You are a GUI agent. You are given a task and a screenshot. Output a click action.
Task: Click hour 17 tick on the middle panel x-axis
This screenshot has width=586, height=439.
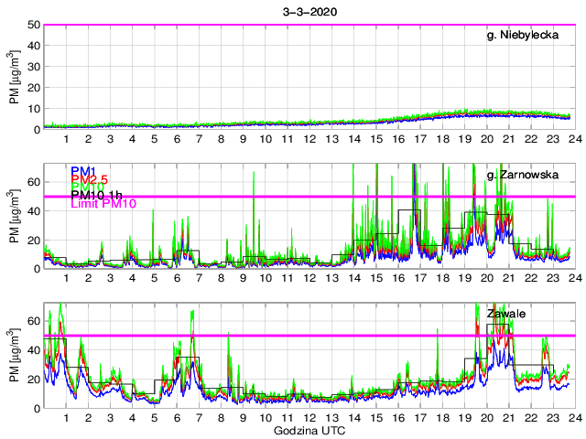418,279
